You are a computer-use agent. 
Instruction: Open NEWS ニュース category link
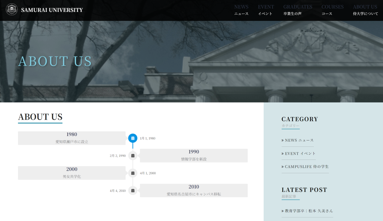pos(299,141)
